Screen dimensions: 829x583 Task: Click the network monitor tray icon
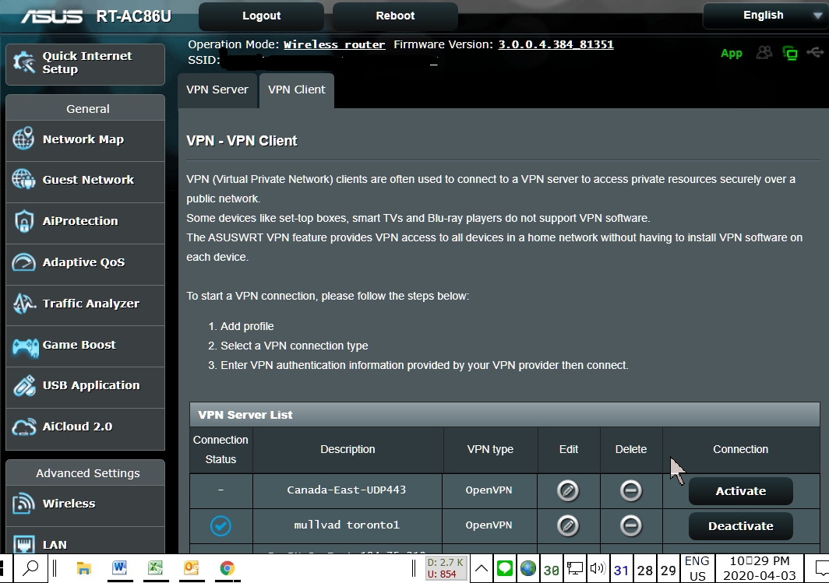pyautogui.click(x=575, y=569)
